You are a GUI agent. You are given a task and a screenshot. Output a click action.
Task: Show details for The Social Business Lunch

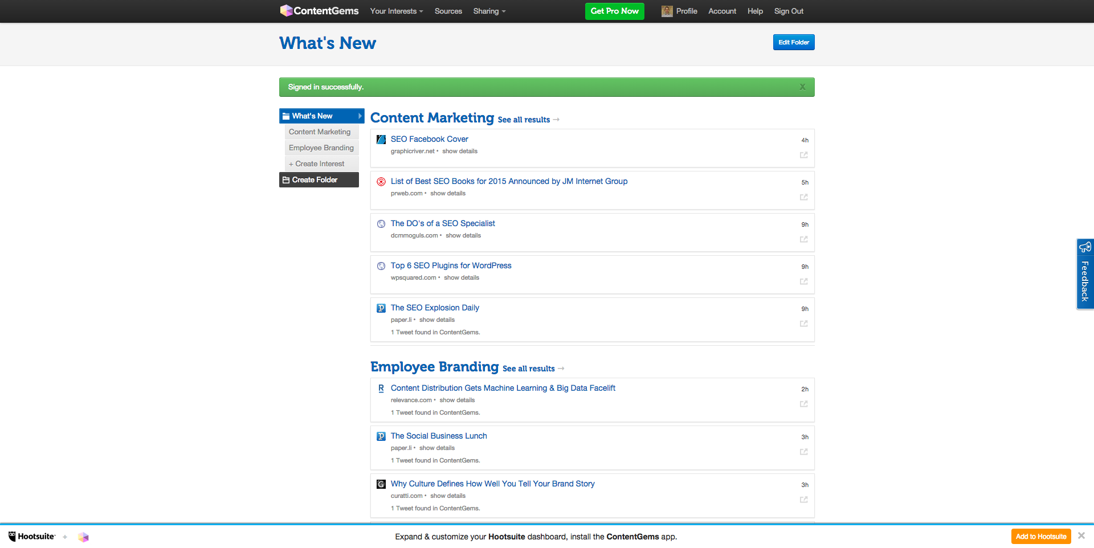coord(437,448)
